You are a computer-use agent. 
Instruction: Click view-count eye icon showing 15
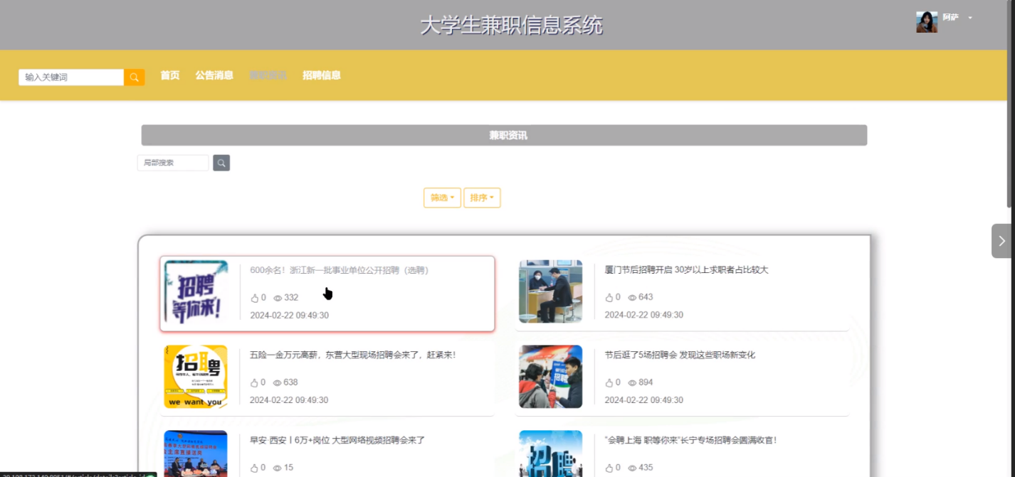(x=278, y=468)
